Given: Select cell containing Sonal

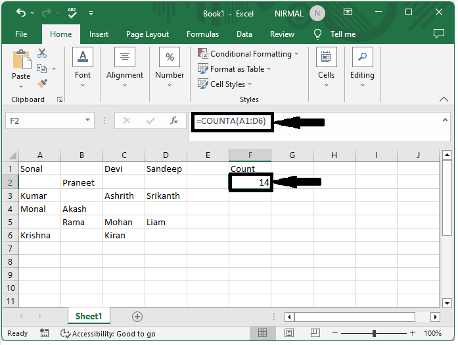Looking at the screenshot, I should point(40,169).
